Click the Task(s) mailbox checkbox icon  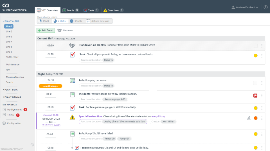(4, 115)
